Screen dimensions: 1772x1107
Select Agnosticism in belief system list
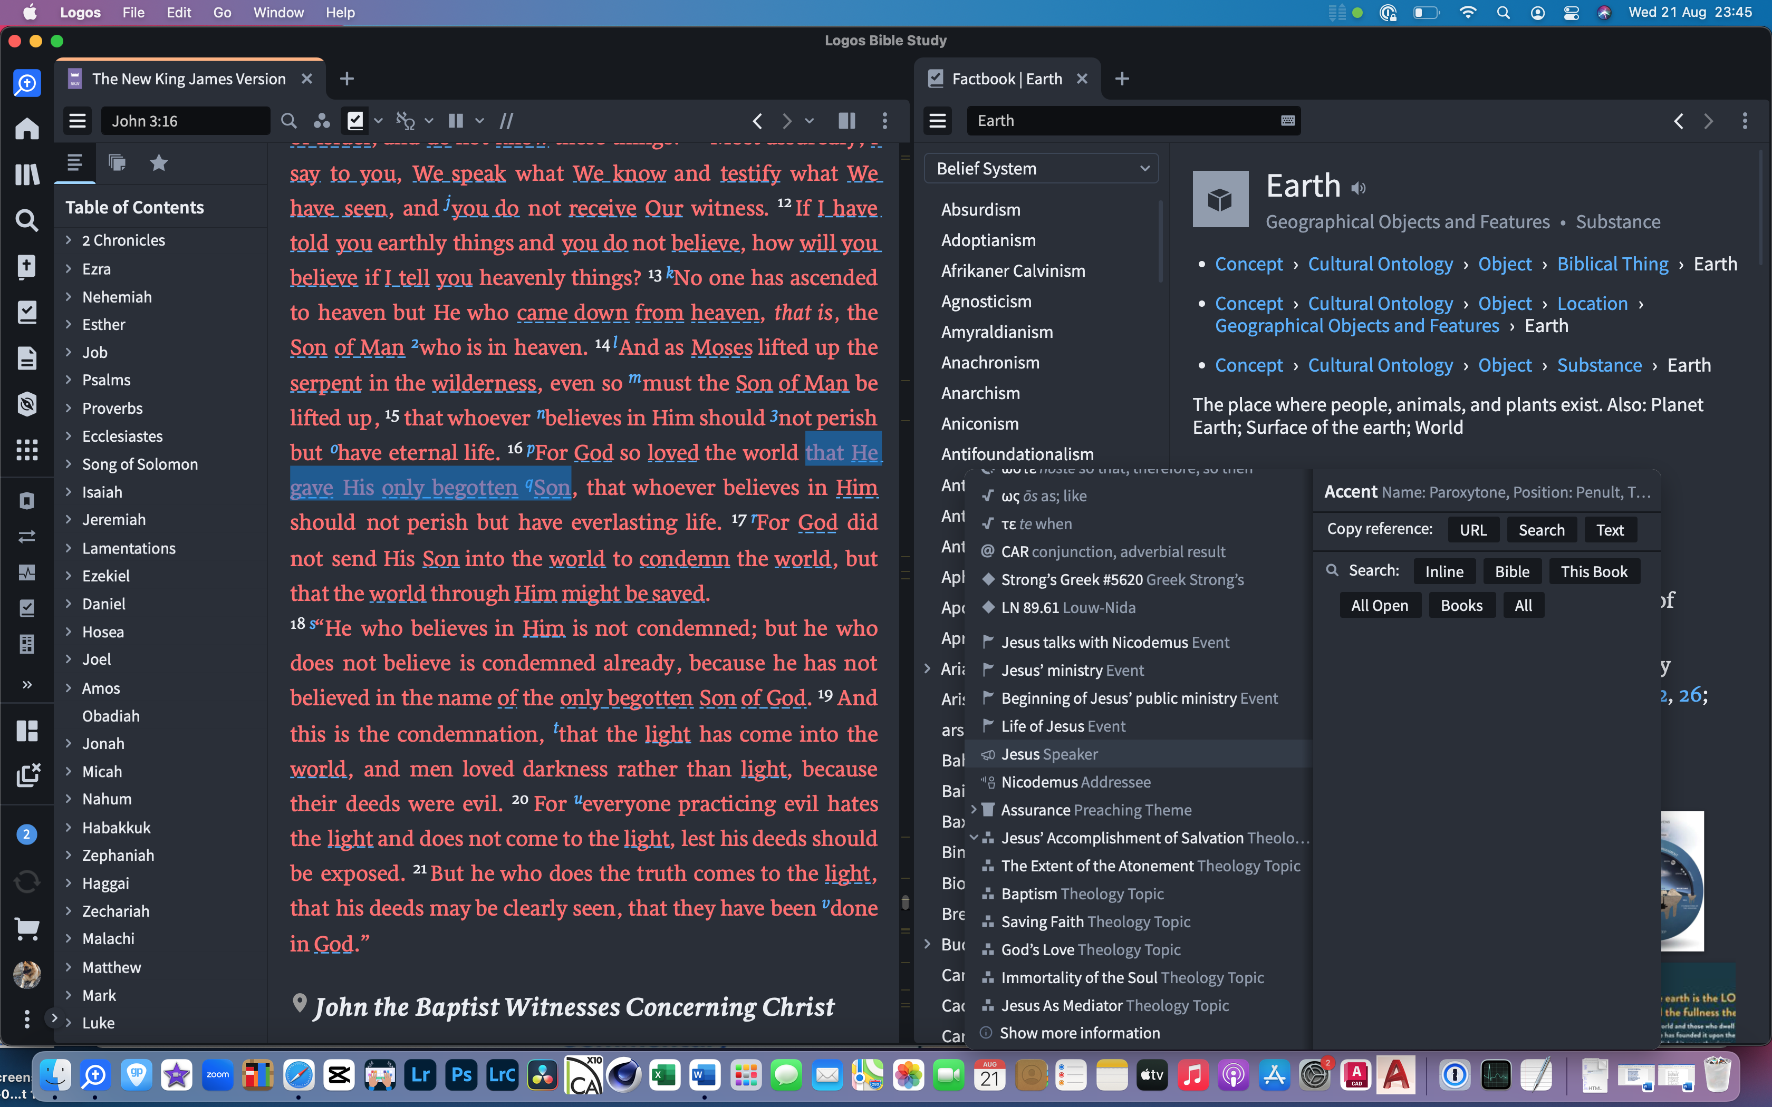tap(986, 301)
